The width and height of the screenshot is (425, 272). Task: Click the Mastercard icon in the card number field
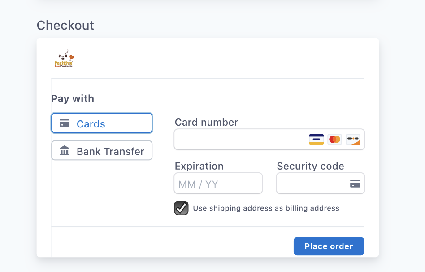tap(335, 140)
